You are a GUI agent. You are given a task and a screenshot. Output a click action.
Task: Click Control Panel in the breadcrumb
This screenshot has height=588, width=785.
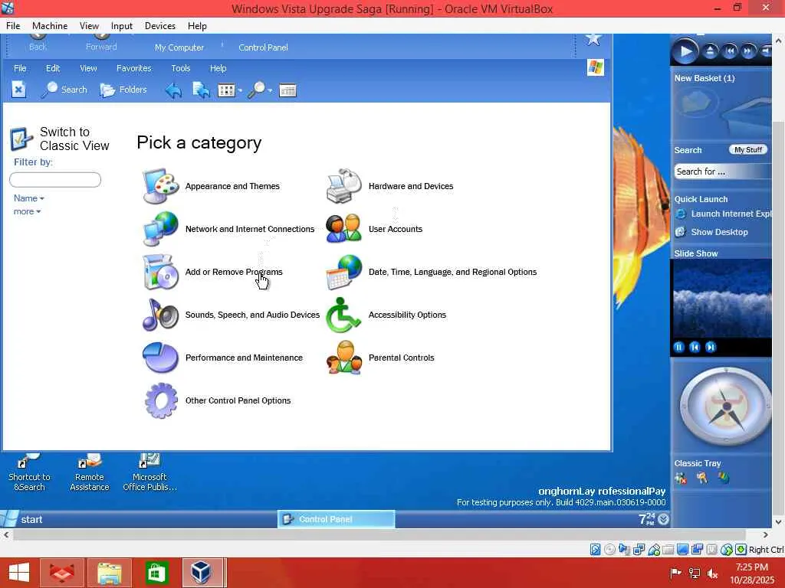(x=264, y=47)
